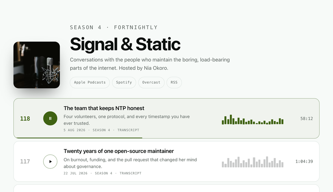This screenshot has width=333, height=192.
Task: Open the transcript for episode 117
Action: pyautogui.click(x=130, y=173)
